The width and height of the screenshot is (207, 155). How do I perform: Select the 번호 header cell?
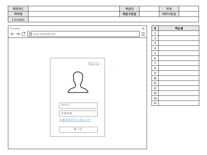(169, 9)
